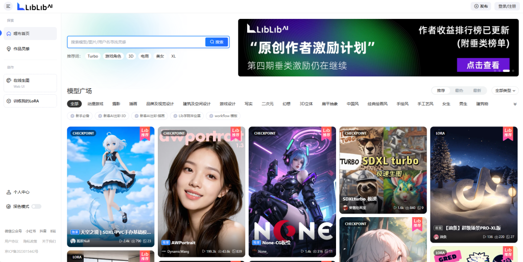Click the 新春AI出彩-插画 tag chip

[150, 116]
